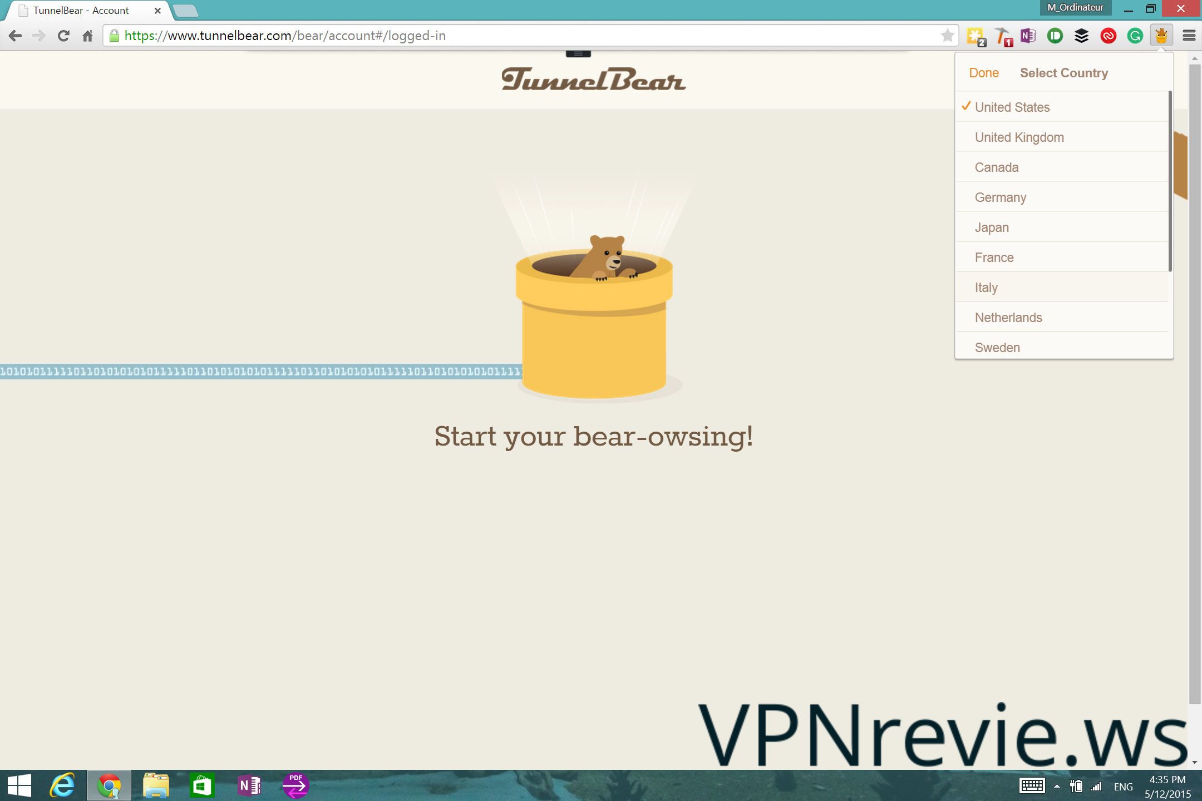
Task: Enable VPN tunnel through Canada
Action: pos(996,167)
